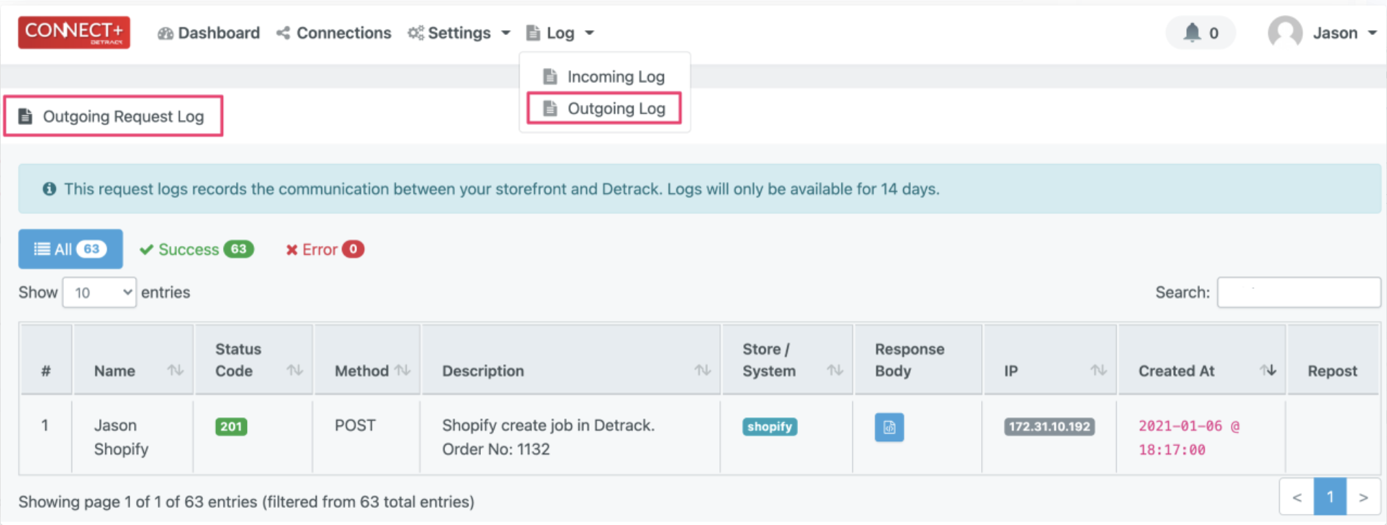Sort table by Name column
The image size is (1387, 525).
tap(133, 359)
